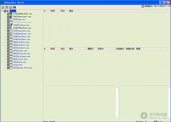The image size is (171, 122).
Task: Click the csrss.exe window icon
Action: pos(11,59)
